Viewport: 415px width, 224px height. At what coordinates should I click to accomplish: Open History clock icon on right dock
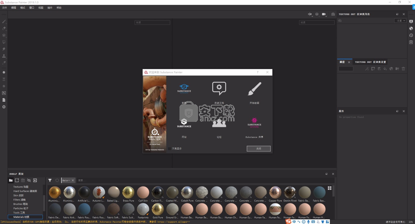[411, 35]
